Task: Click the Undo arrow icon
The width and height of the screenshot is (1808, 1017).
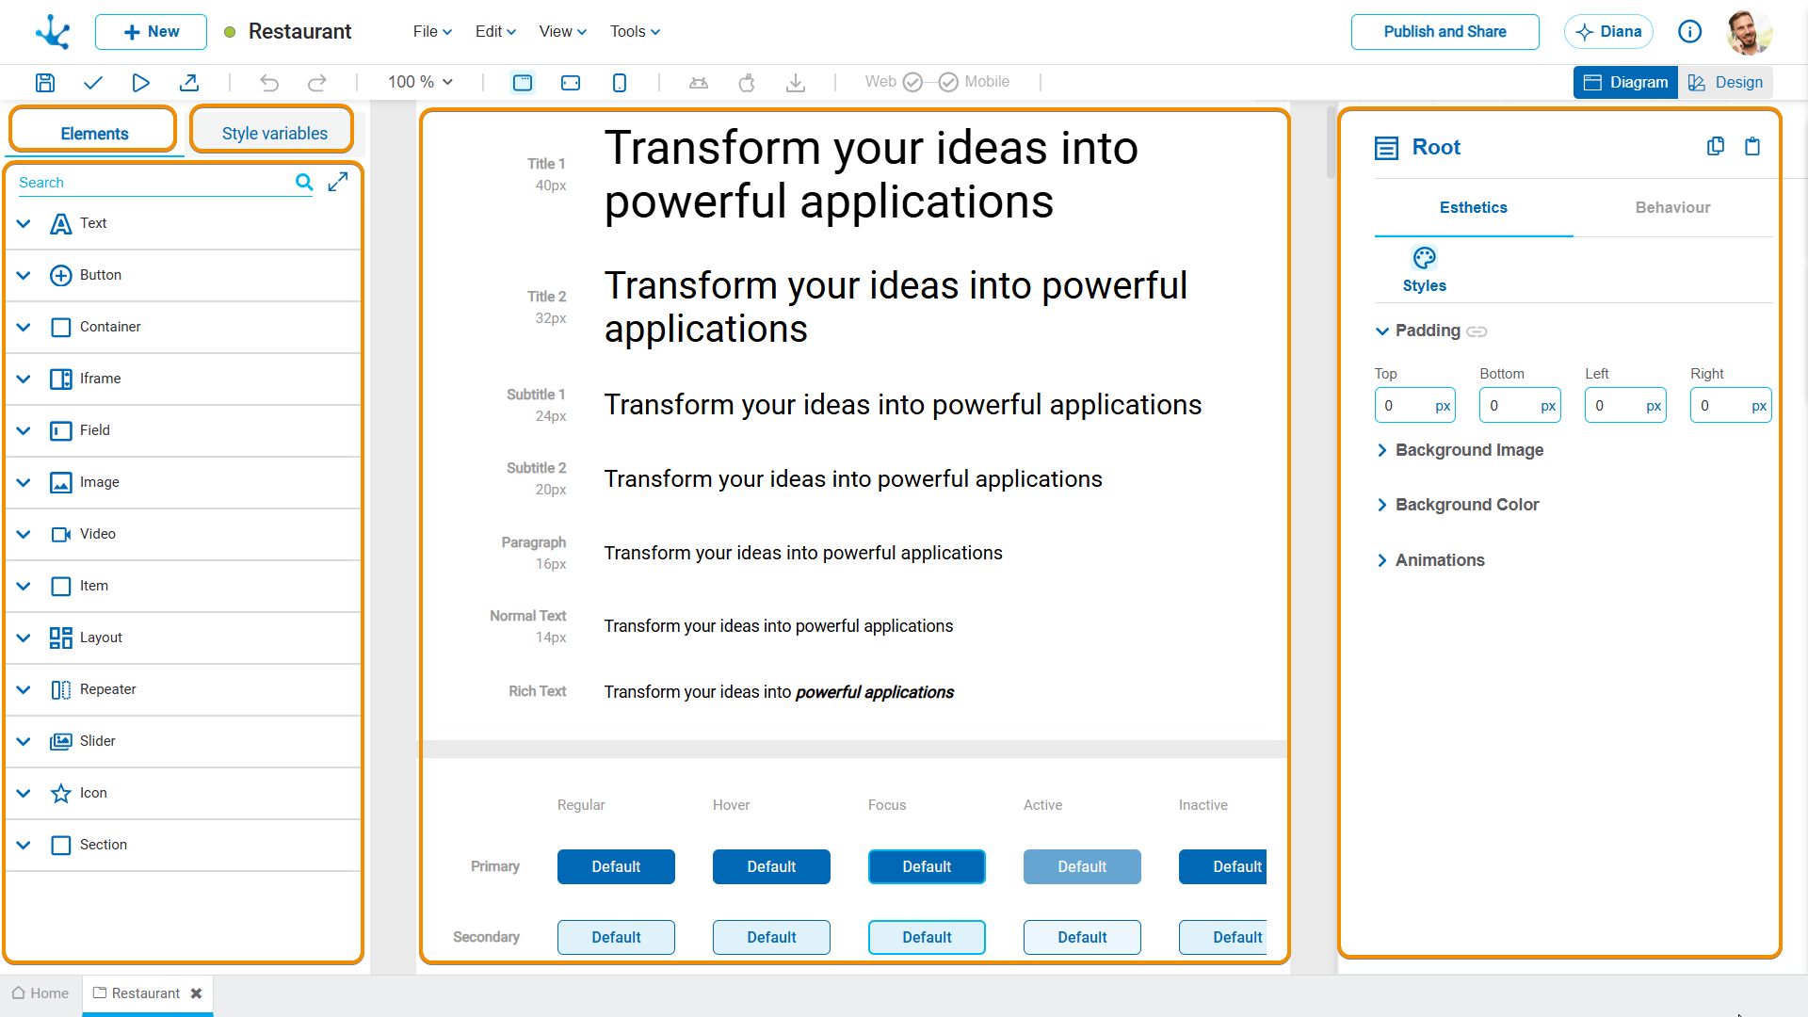Action: pos(269,83)
